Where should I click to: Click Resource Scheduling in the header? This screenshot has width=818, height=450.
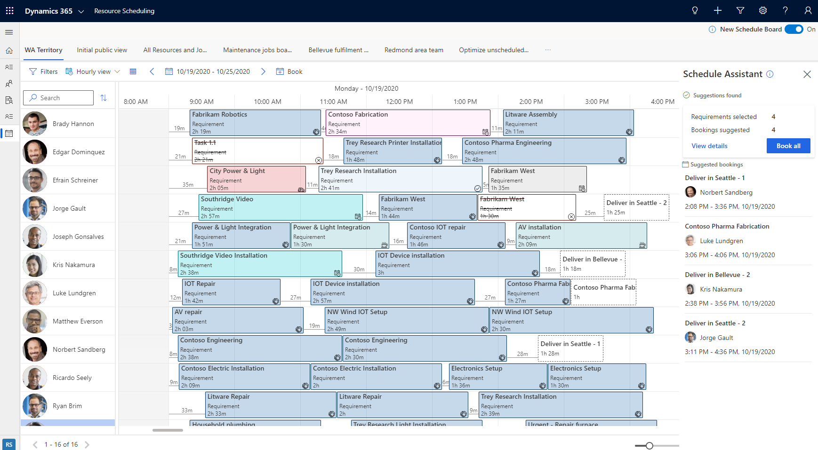click(124, 11)
